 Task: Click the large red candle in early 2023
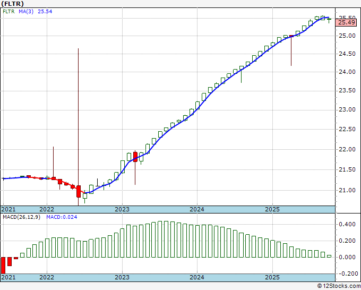[x=135, y=157]
